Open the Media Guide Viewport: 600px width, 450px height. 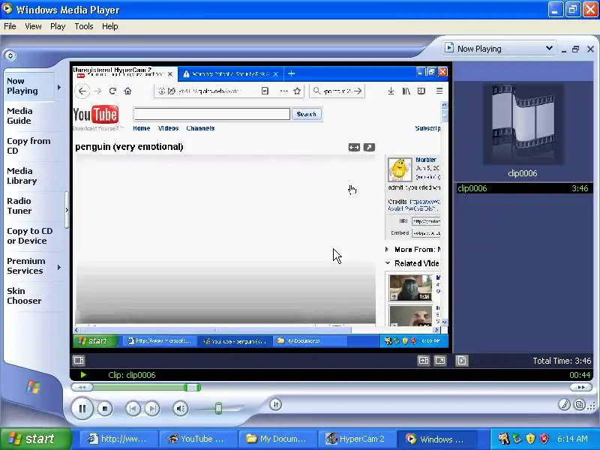pyautogui.click(x=19, y=115)
